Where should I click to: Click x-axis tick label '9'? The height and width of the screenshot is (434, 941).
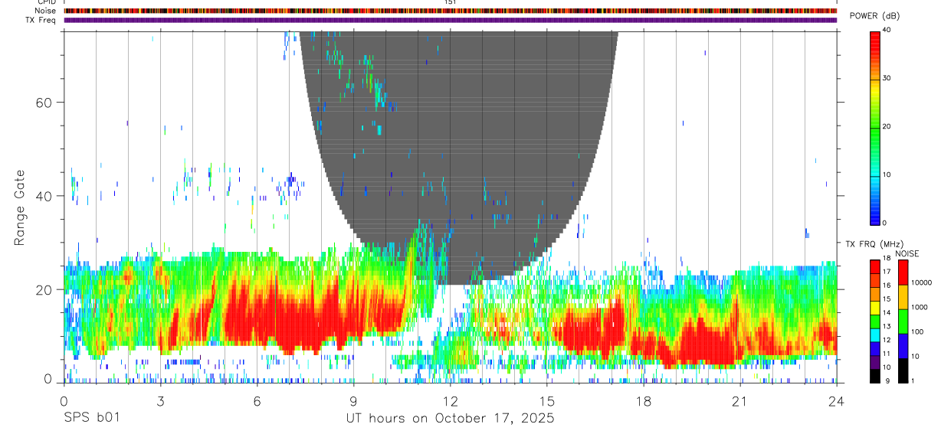pyautogui.click(x=354, y=401)
